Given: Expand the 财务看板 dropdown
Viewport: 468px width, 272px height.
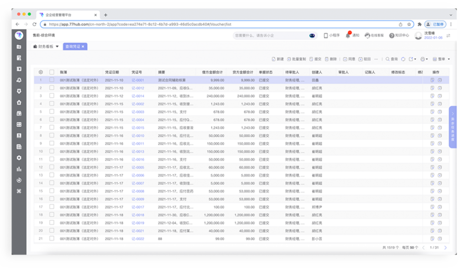Looking at the screenshot, I should [57, 47].
